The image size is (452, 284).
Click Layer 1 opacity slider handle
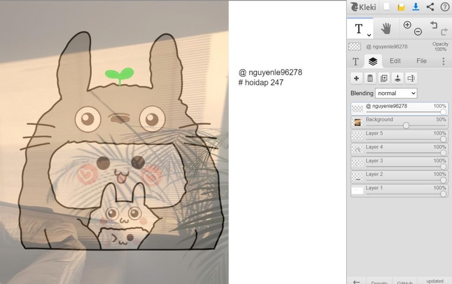coord(443,194)
